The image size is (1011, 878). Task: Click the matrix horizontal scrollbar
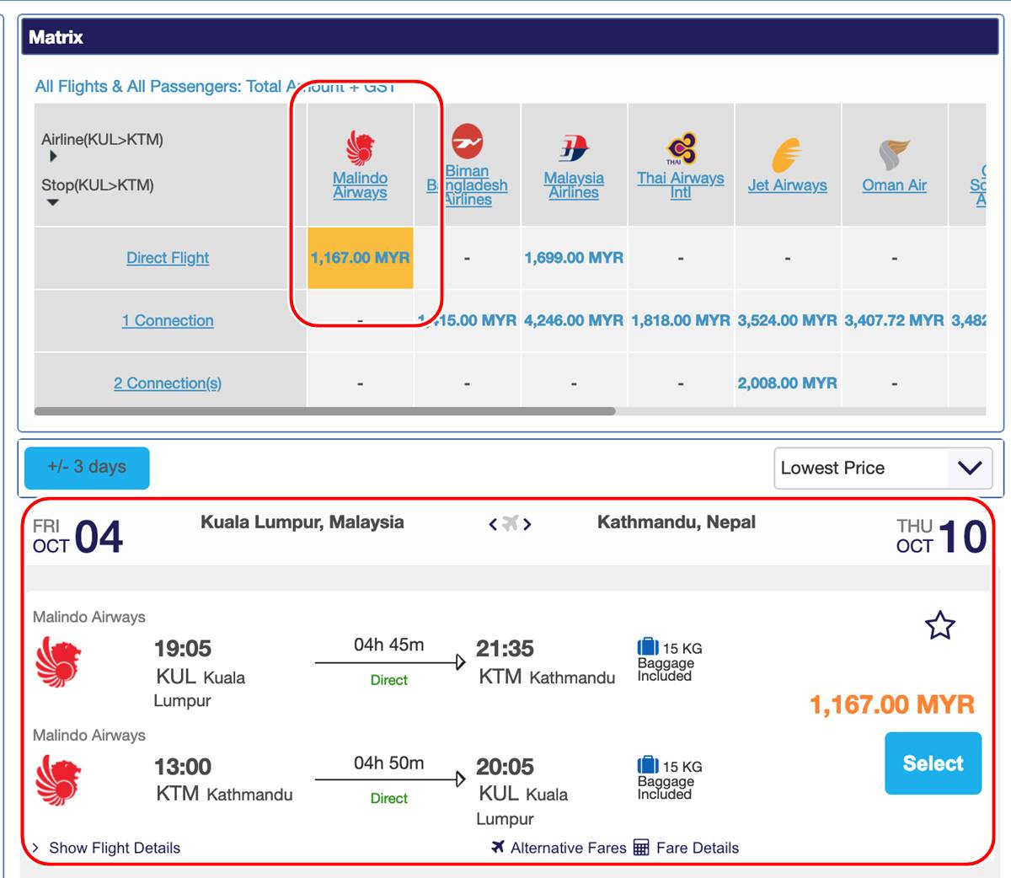click(324, 411)
